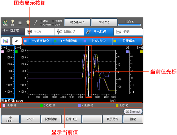Click the second light bulb icon
Image resolution: width=177 pixels, height=135 pixels.
[28, 23]
